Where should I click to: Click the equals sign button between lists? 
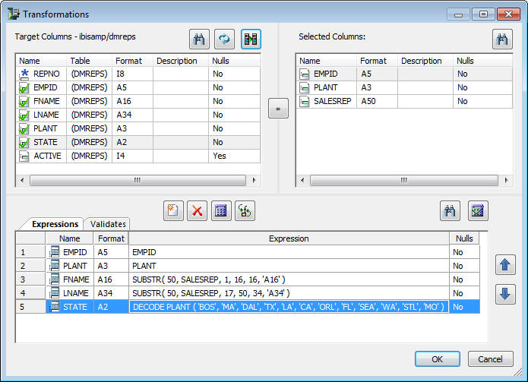(278, 109)
